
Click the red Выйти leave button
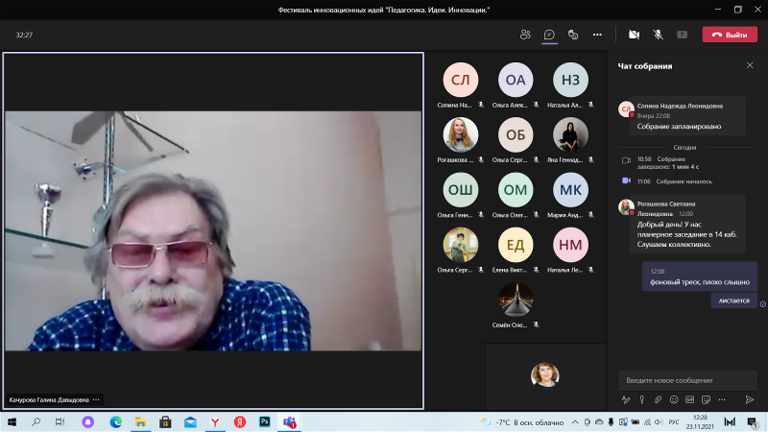(x=730, y=35)
